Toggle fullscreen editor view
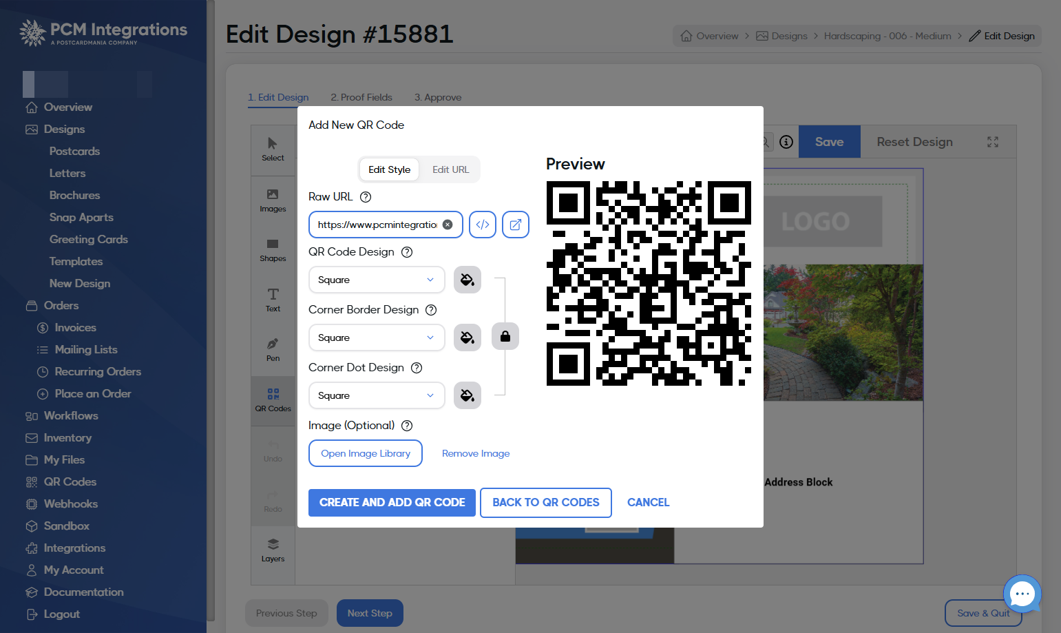Image resolution: width=1061 pixels, height=633 pixels. (x=993, y=142)
